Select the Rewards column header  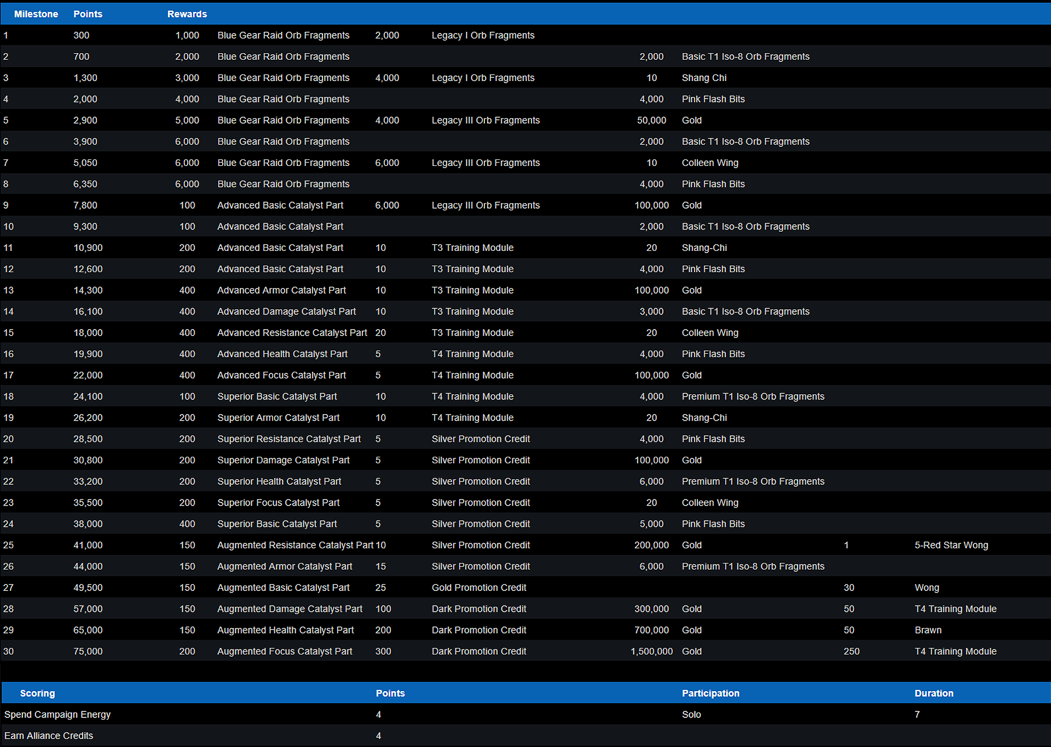(187, 14)
